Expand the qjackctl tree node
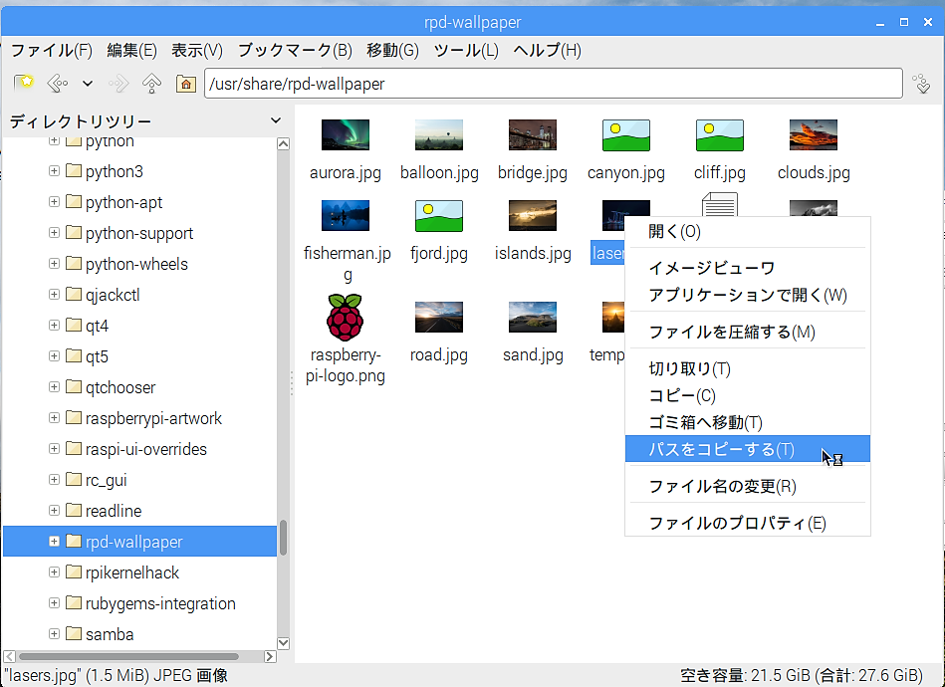This screenshot has width=945, height=687. click(x=54, y=294)
